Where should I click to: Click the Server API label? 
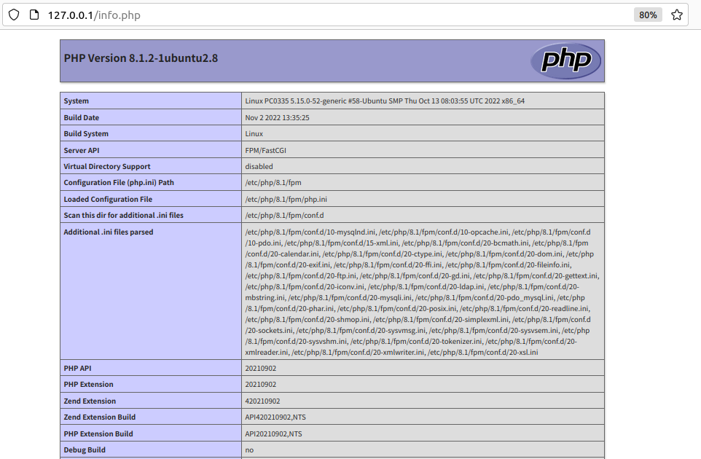(82, 150)
